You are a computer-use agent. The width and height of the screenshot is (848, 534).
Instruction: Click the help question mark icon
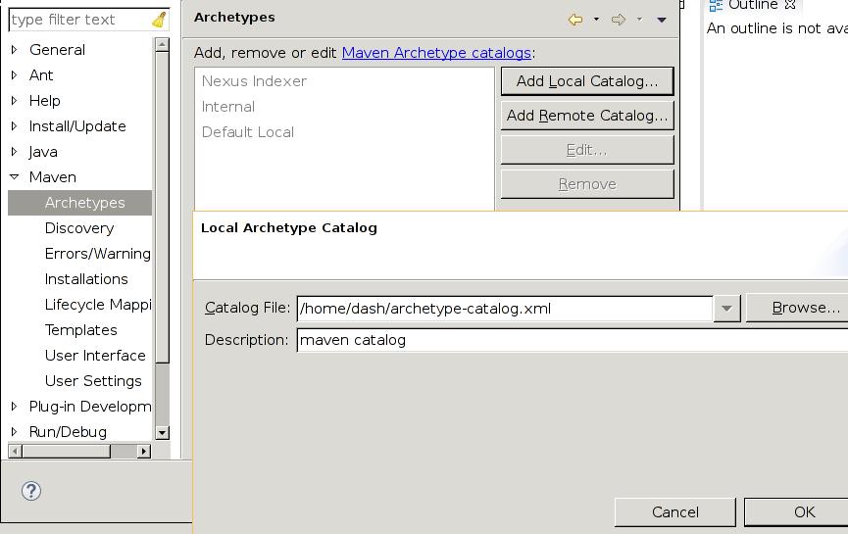coord(31,491)
